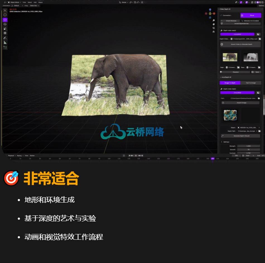Select the Select Box tool in the toolbar

coord(5,11)
